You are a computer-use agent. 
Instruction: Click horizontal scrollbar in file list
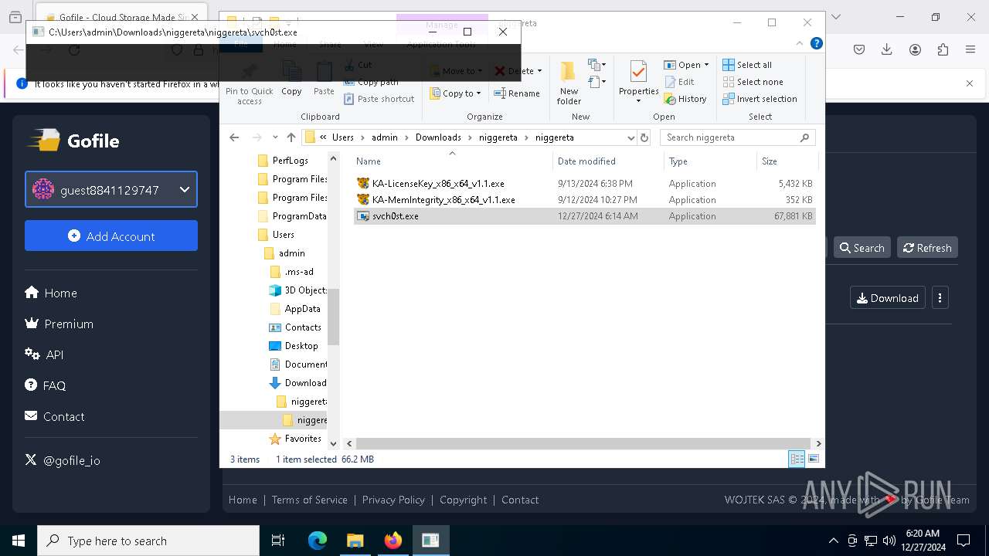tap(583, 443)
